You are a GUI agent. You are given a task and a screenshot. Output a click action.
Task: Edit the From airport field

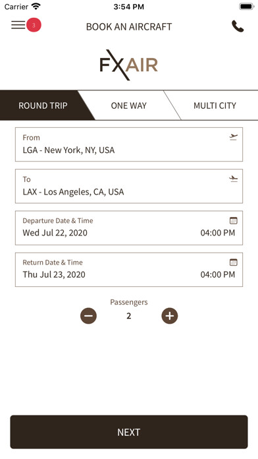[129, 144]
